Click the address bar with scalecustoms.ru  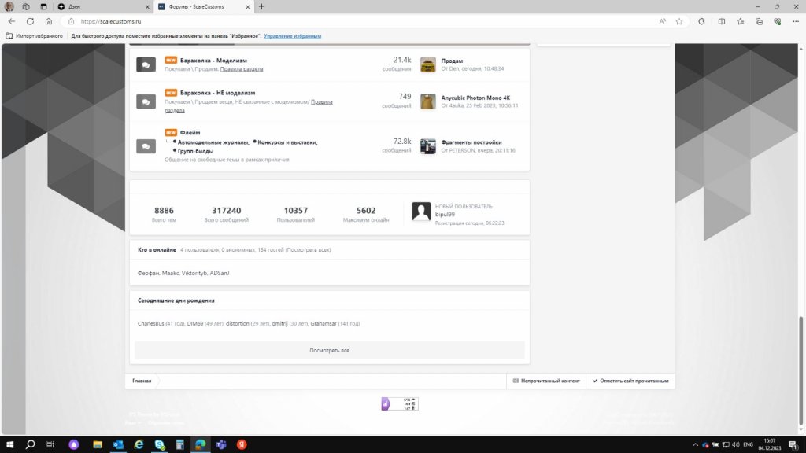pos(315,21)
